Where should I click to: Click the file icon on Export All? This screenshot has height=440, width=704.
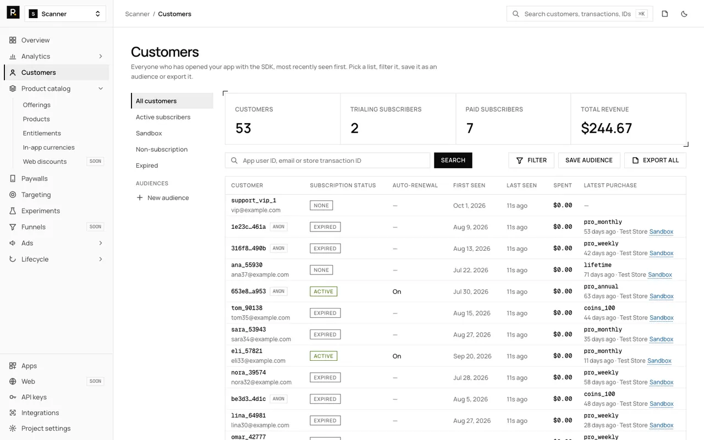[635, 161]
